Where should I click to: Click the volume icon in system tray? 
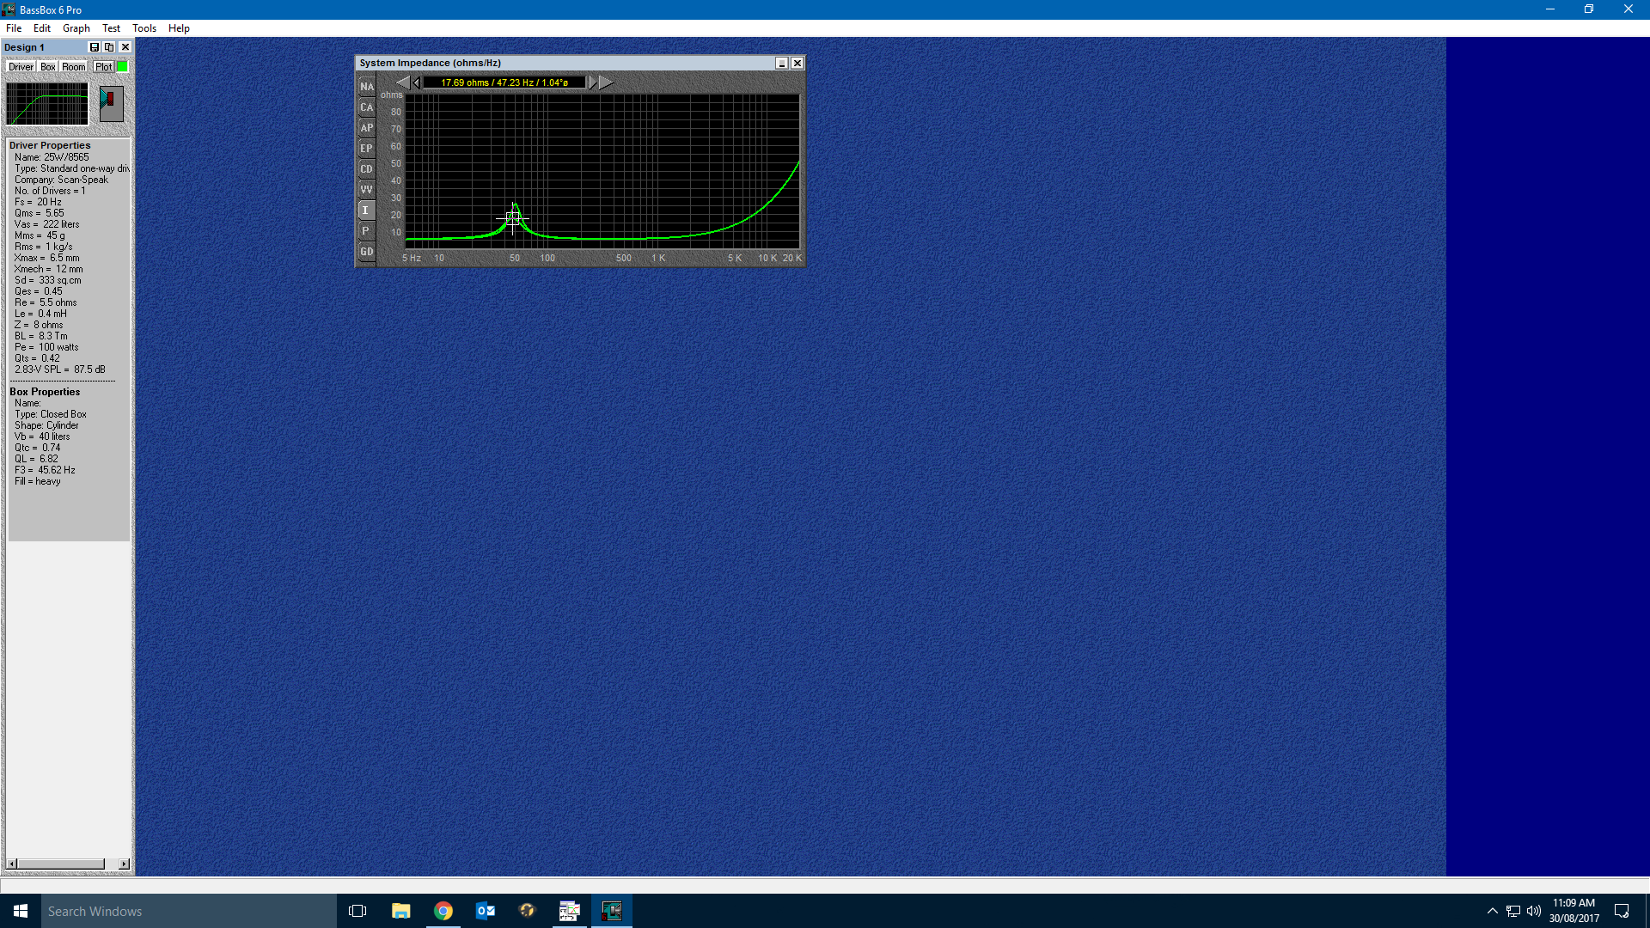pyautogui.click(x=1534, y=911)
